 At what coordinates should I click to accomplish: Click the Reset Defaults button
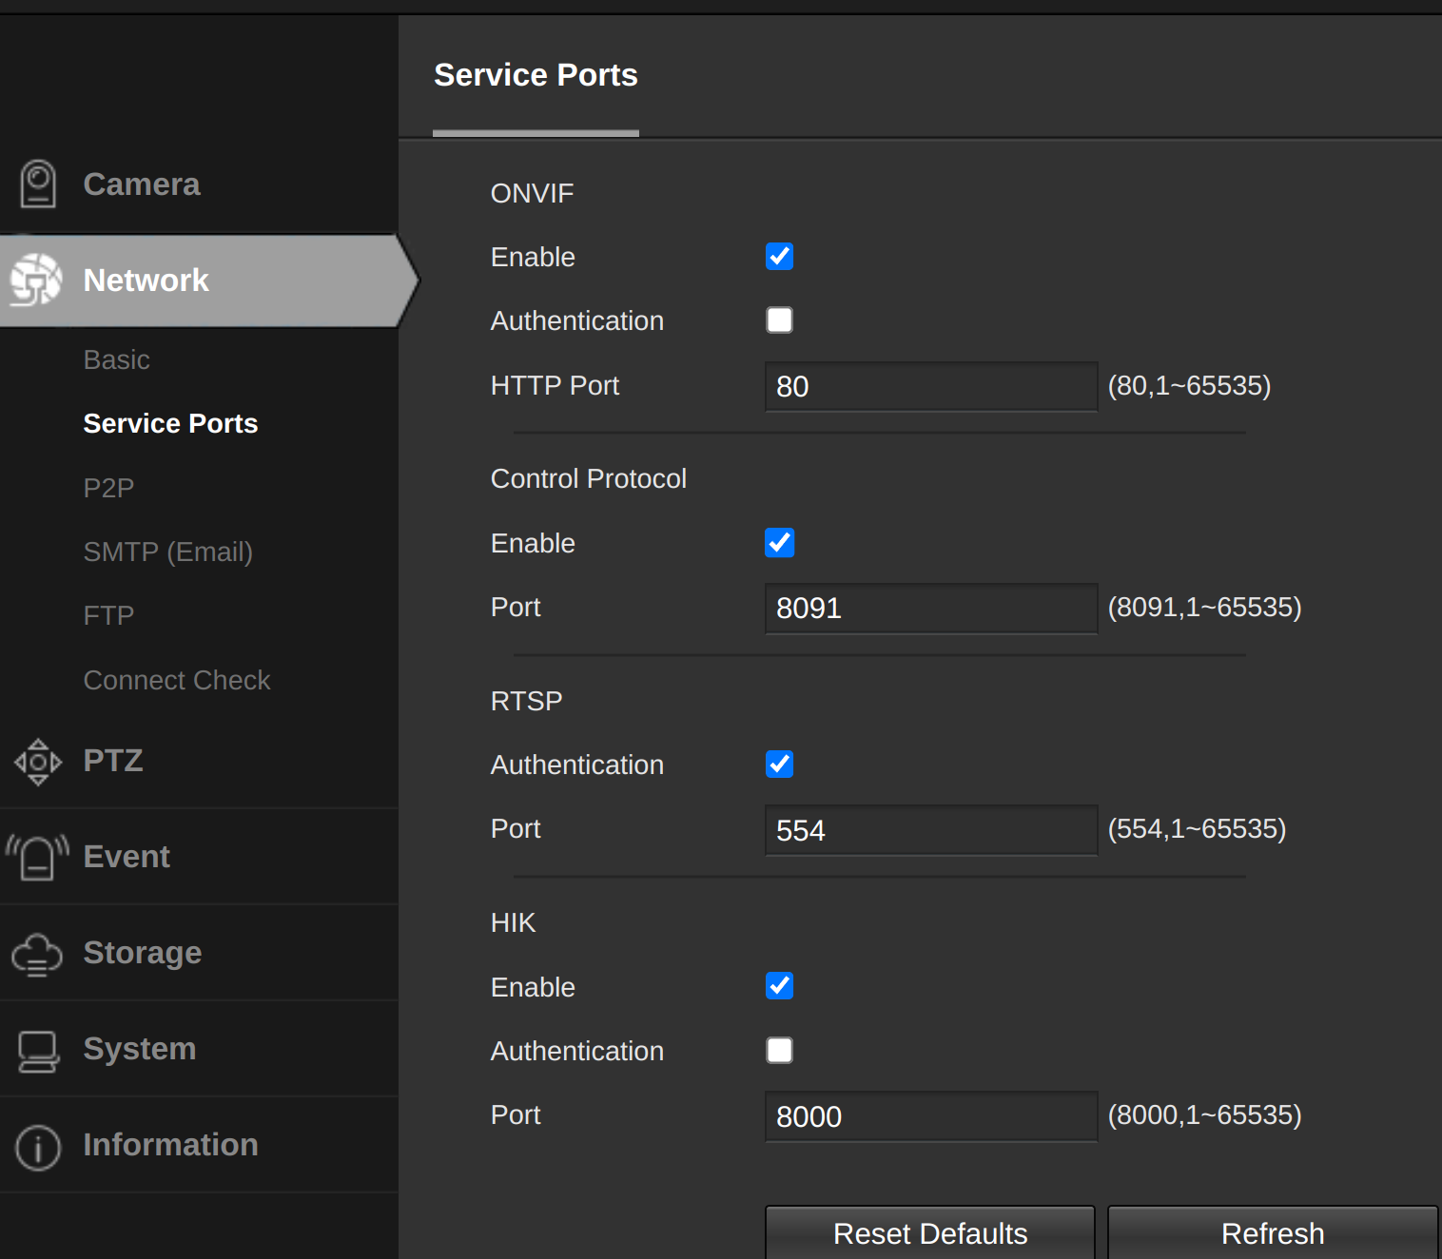930,1232
